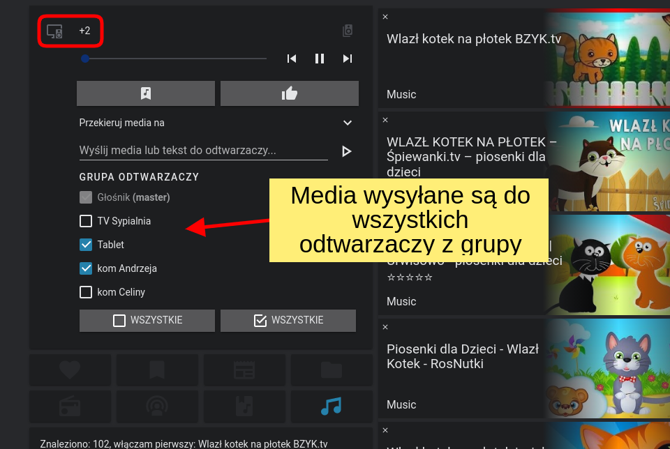The width and height of the screenshot is (670, 449).
Task: Open the folder browser tab
Action: coord(332,370)
